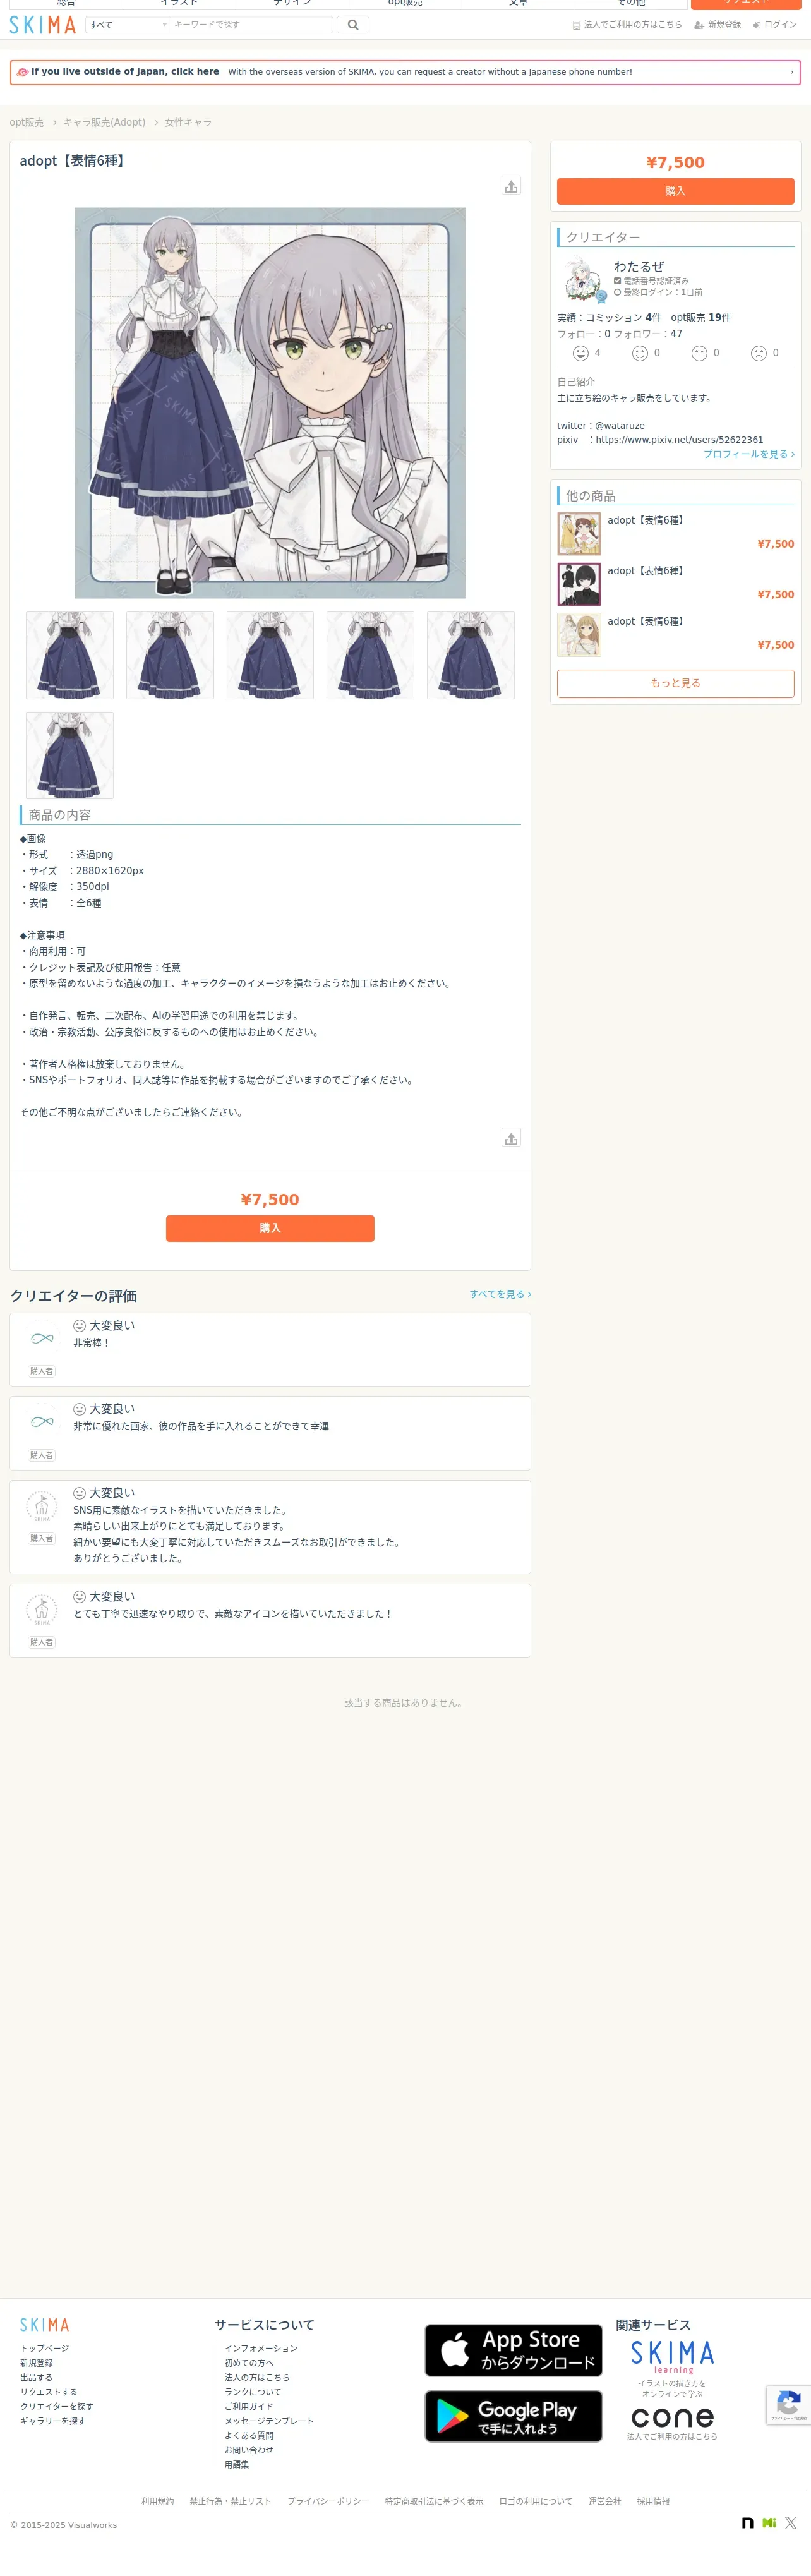Click App Store download badge

tap(513, 2350)
